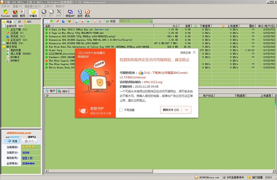Click the 服务 service button in account panel

29,141
